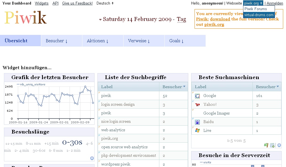Click the Besuche in der Serverzeit widget title

pos(234,155)
